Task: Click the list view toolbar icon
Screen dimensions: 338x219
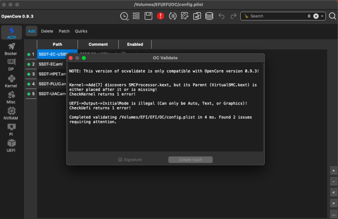Action: point(136,16)
